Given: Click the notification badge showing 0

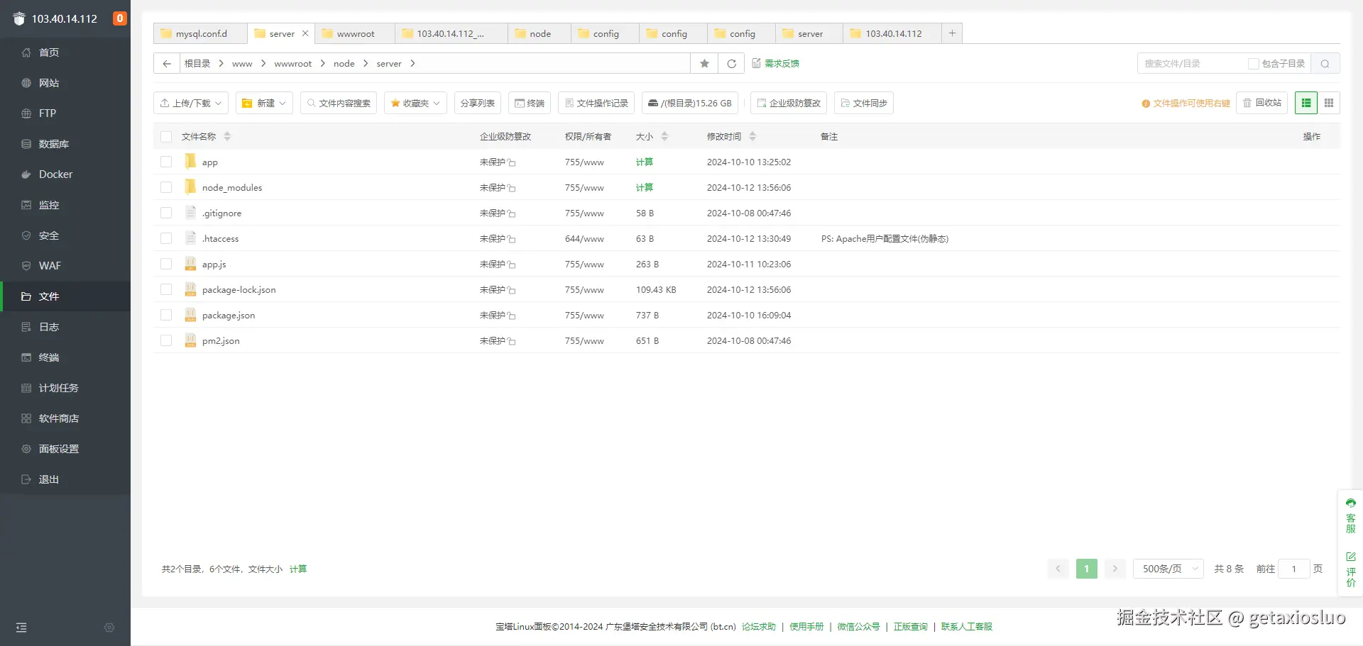Looking at the screenshot, I should 120,18.
